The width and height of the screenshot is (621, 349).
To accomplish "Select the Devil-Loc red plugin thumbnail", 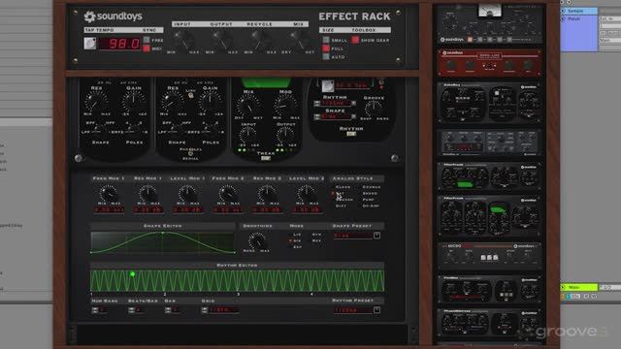I will click(489, 62).
